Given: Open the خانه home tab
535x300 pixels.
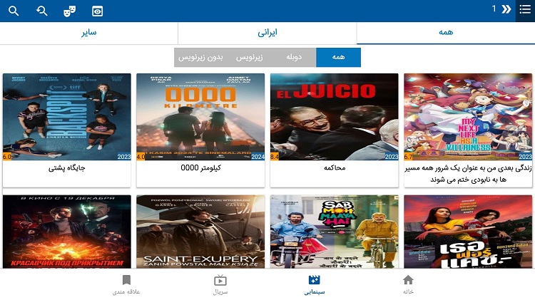Looking at the screenshot, I should click(408, 285).
